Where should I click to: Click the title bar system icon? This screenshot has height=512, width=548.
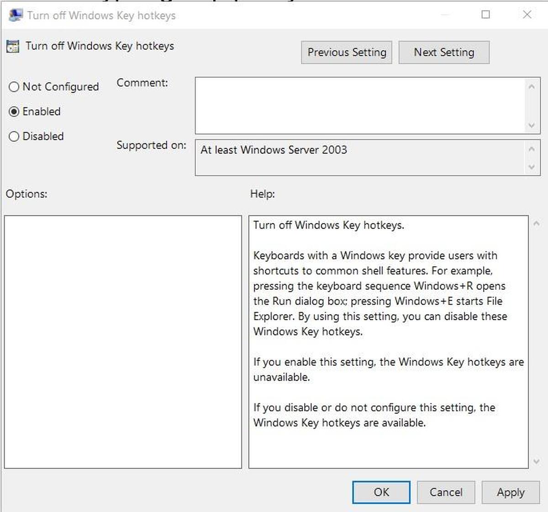16,15
